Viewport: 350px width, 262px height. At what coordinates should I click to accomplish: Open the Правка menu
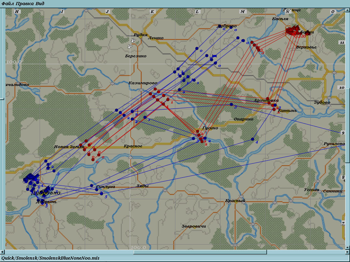(x=25, y=3)
